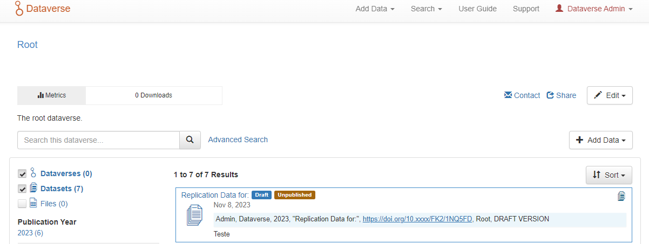Click the Files facet document icon
Screen dimensions: 649x244
(x=33, y=203)
